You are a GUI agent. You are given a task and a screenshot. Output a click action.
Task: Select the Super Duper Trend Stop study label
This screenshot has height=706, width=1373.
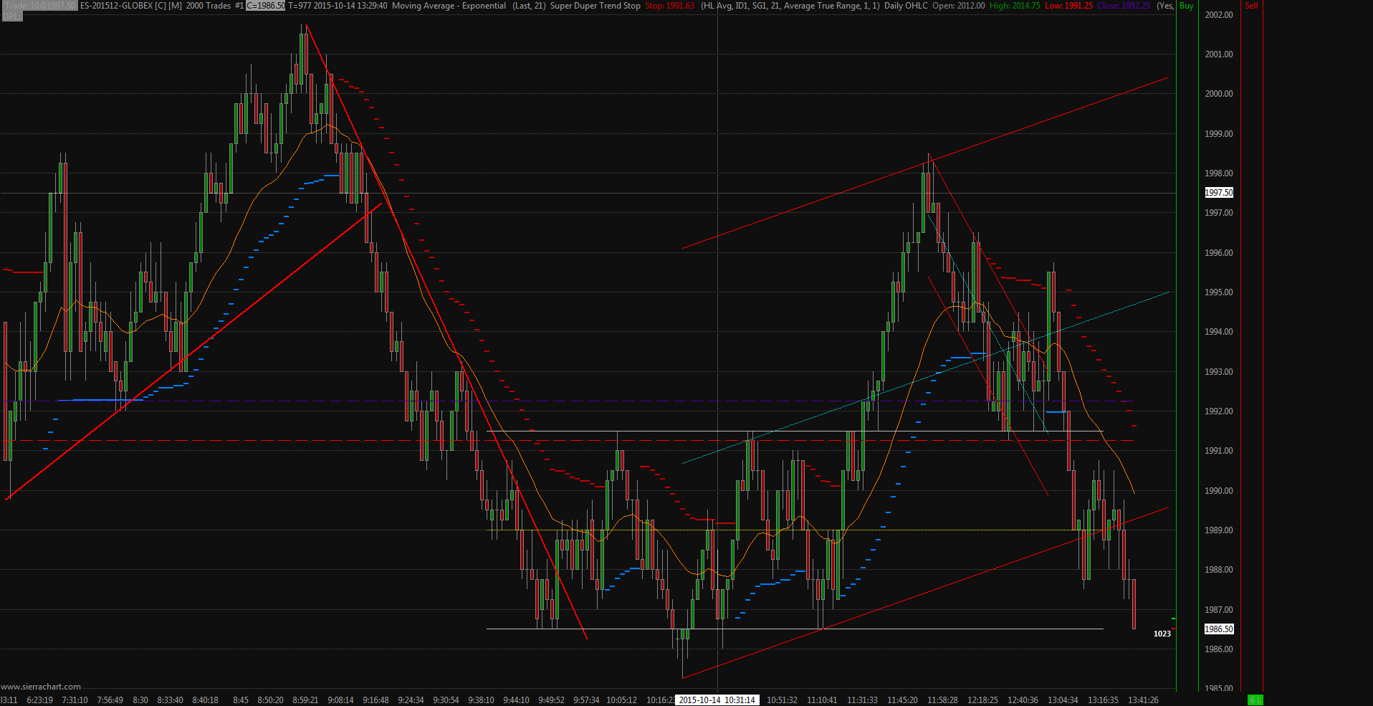[595, 6]
